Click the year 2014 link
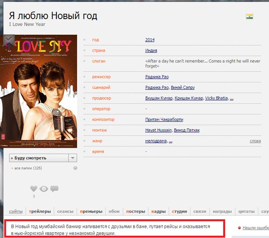The height and width of the screenshot is (238, 269). click(x=150, y=40)
